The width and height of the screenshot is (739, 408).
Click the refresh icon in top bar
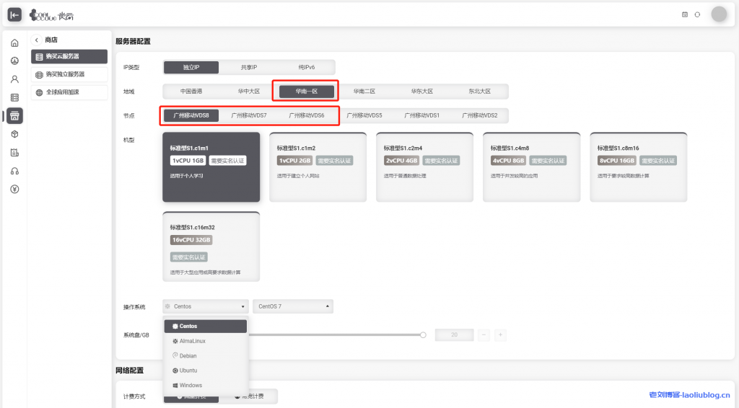pyautogui.click(x=697, y=14)
